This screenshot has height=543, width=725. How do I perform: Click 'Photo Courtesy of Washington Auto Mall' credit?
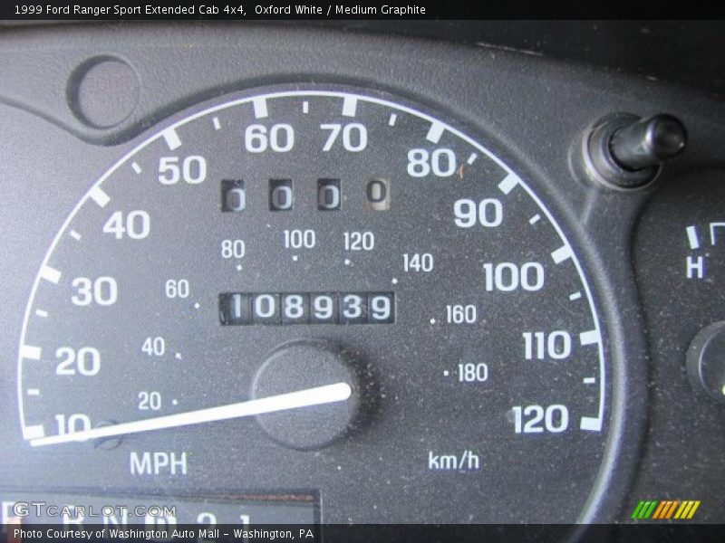117,534
